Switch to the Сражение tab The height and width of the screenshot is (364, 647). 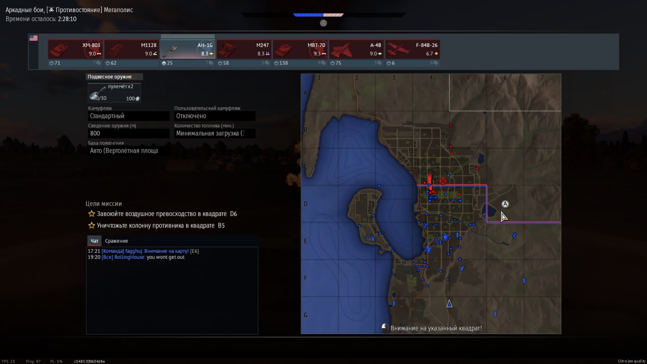click(116, 241)
